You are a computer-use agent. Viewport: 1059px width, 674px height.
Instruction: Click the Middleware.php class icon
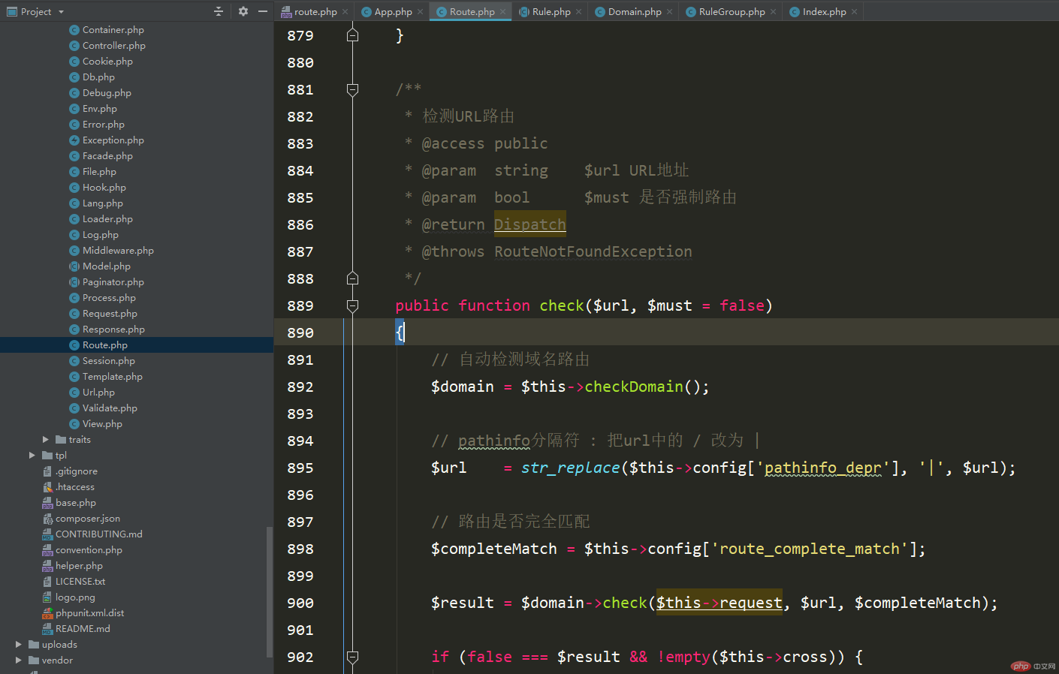pos(74,251)
